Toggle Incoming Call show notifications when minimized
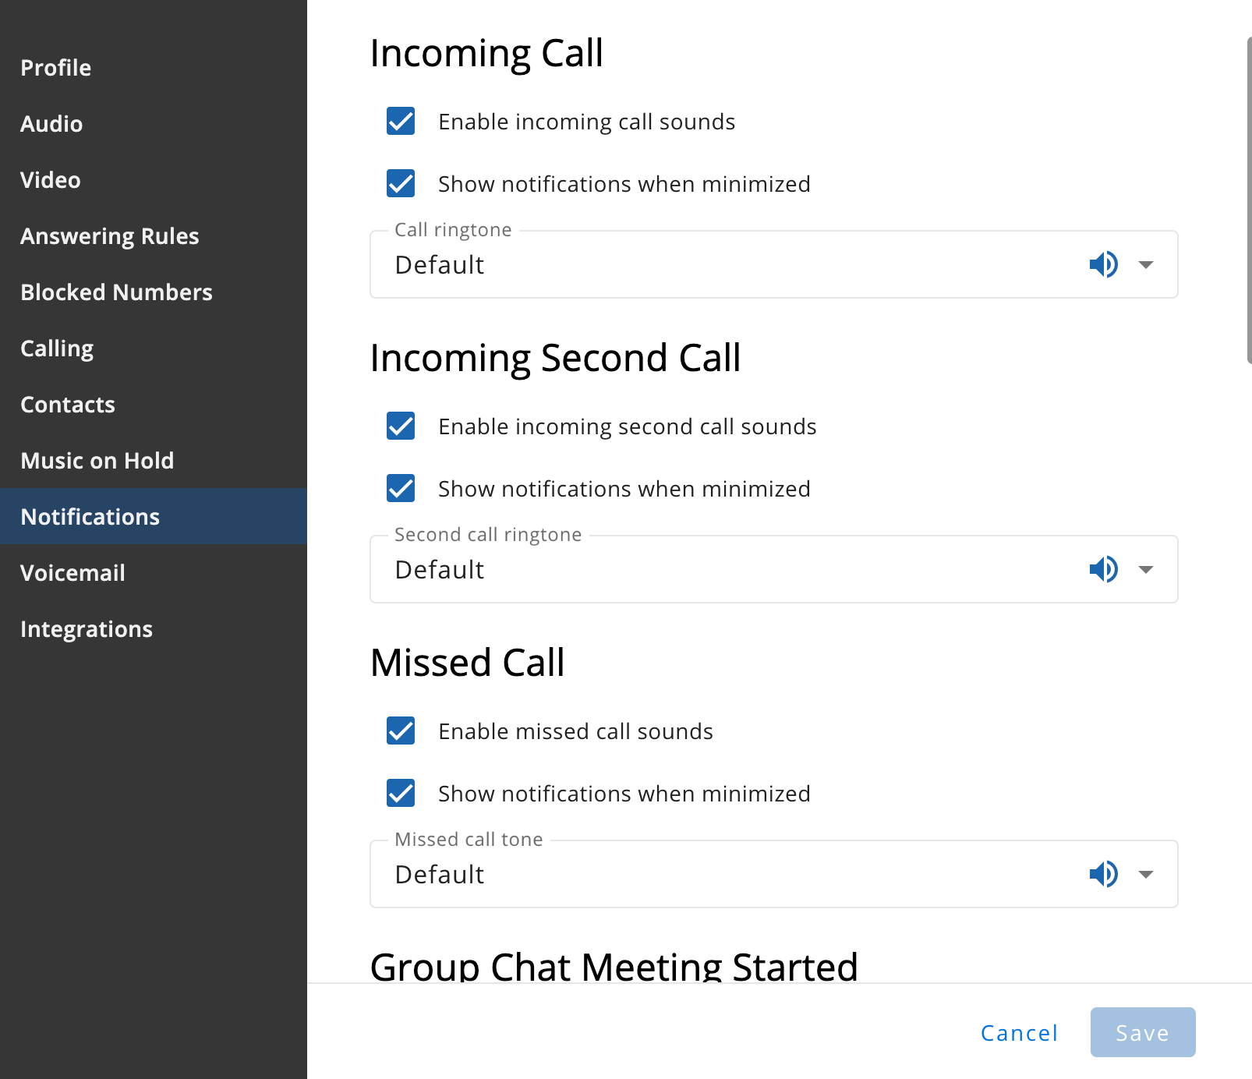Screen dimensions: 1252x1079 401,183
